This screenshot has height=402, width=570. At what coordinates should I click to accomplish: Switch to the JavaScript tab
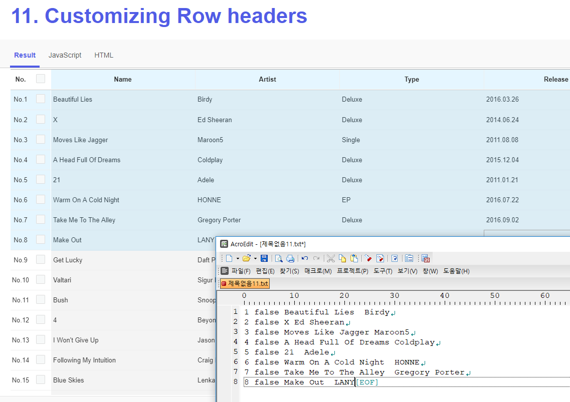click(65, 55)
